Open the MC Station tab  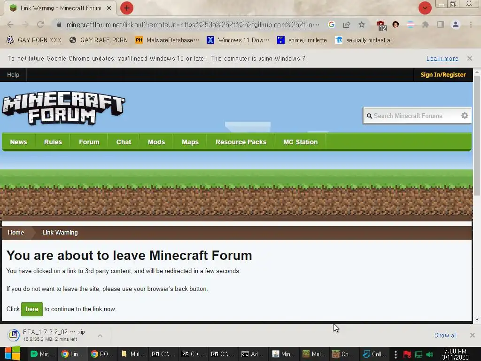(300, 142)
